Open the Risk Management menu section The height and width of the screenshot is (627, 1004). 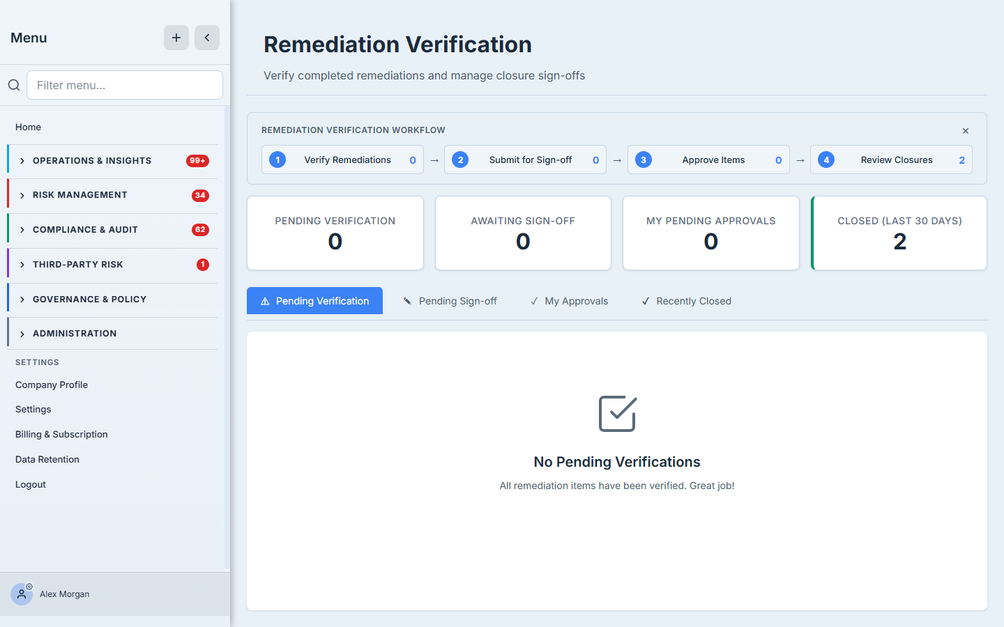[112, 195]
